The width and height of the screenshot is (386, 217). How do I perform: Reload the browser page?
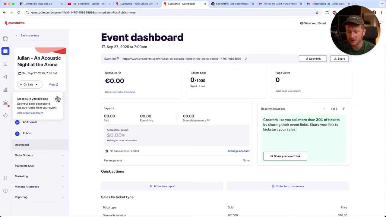tap(19, 12)
